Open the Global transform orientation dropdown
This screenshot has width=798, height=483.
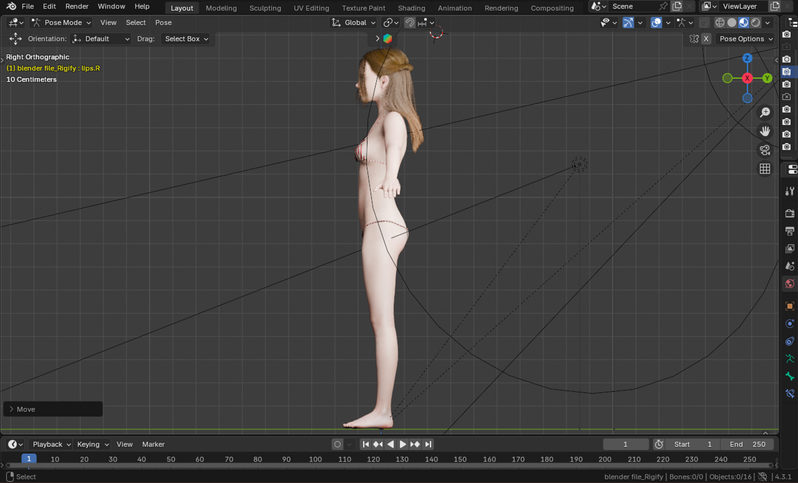point(354,22)
